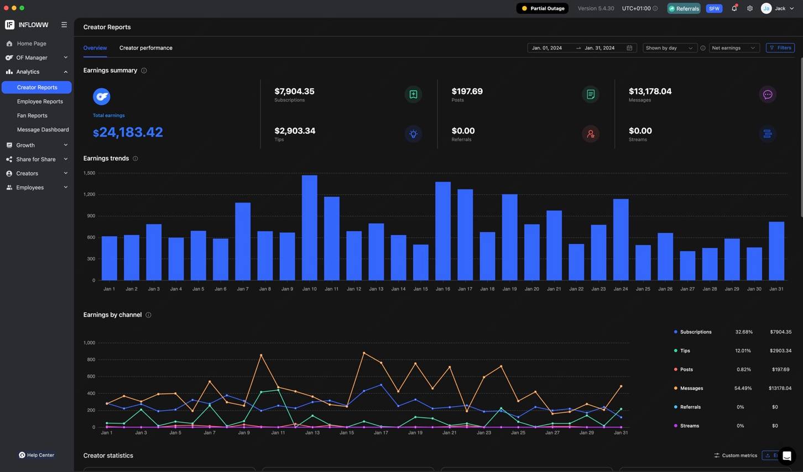Click the Total earnings link
803x472 pixels.
[x=108, y=115]
